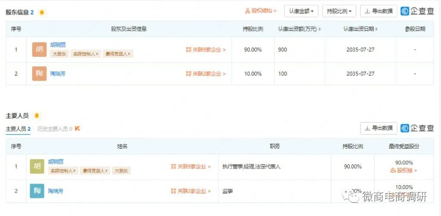Click 导出数据 button in 股东信息 section
Image resolution: width=441 pixels, height=216 pixels.
pos(379,11)
